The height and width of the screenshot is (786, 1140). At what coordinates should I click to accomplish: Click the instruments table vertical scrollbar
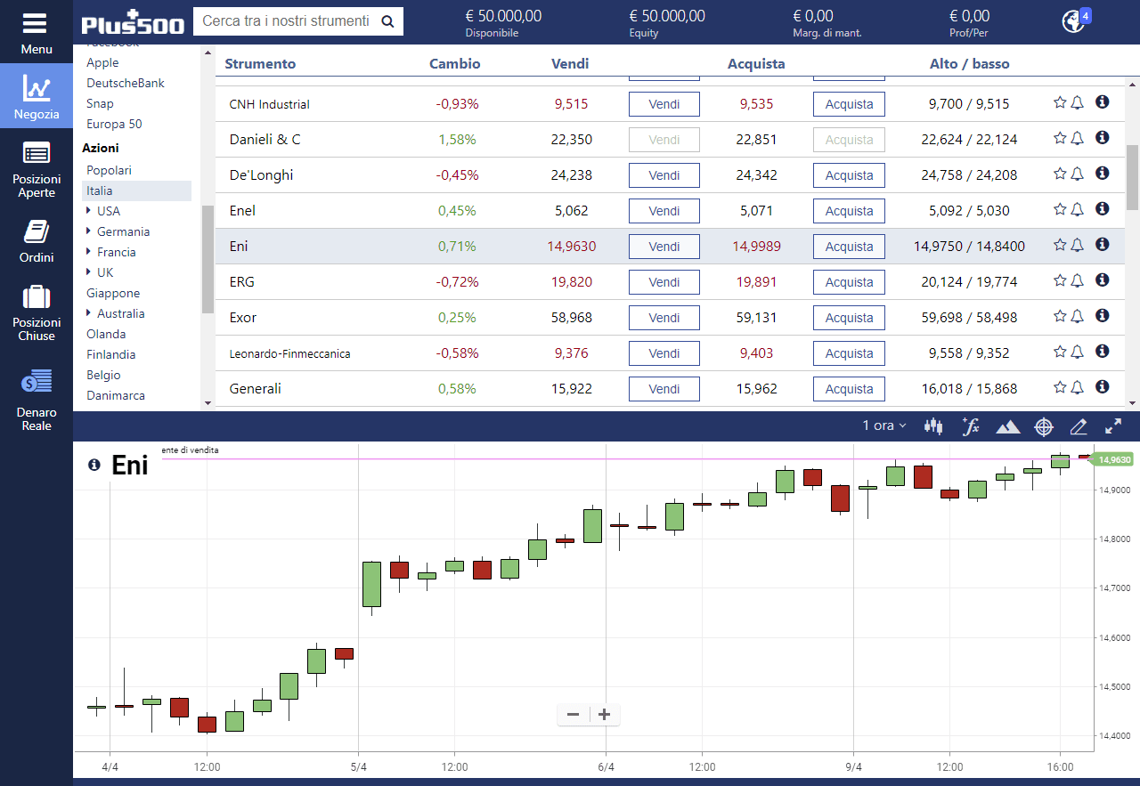coord(1132,177)
